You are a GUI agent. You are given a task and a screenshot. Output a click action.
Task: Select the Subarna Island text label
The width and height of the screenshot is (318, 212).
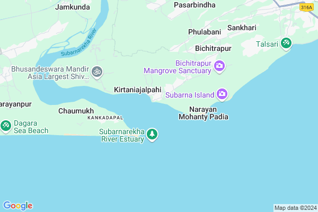[190, 95]
